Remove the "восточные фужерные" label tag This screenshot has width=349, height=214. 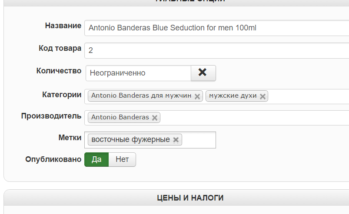pos(176,140)
